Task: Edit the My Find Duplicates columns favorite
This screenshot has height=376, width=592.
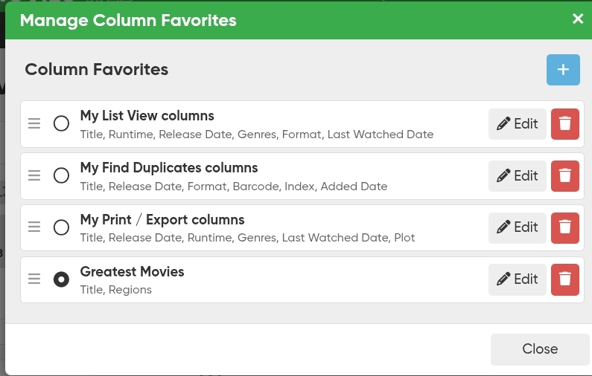Action: [517, 176]
